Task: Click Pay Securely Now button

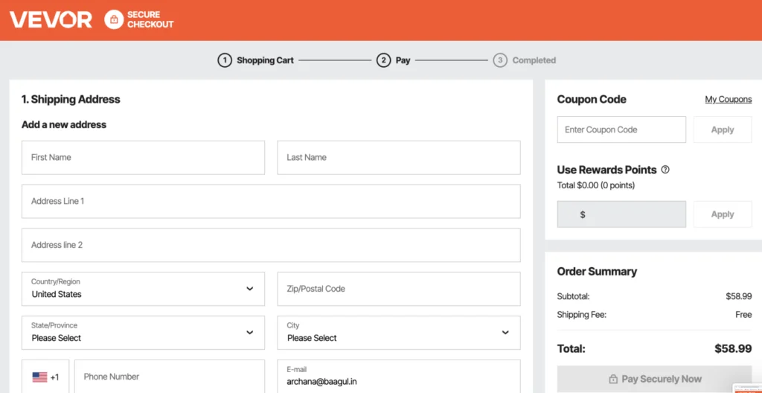Action: (655, 379)
